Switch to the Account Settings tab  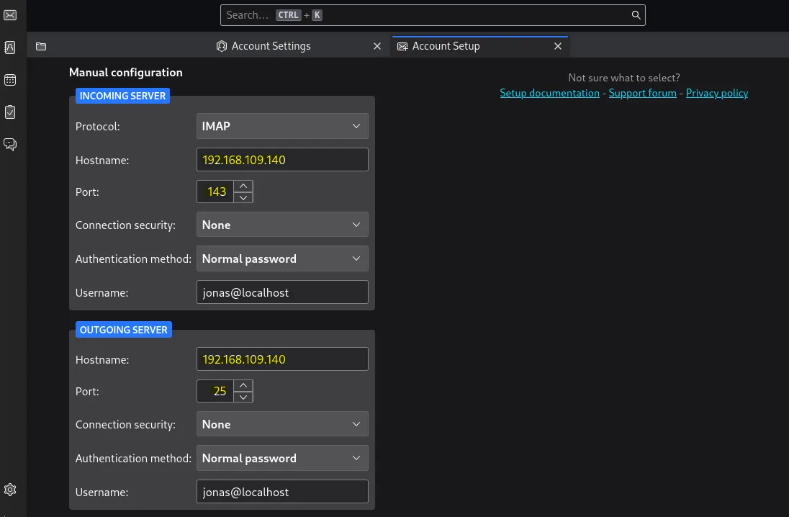coord(271,46)
